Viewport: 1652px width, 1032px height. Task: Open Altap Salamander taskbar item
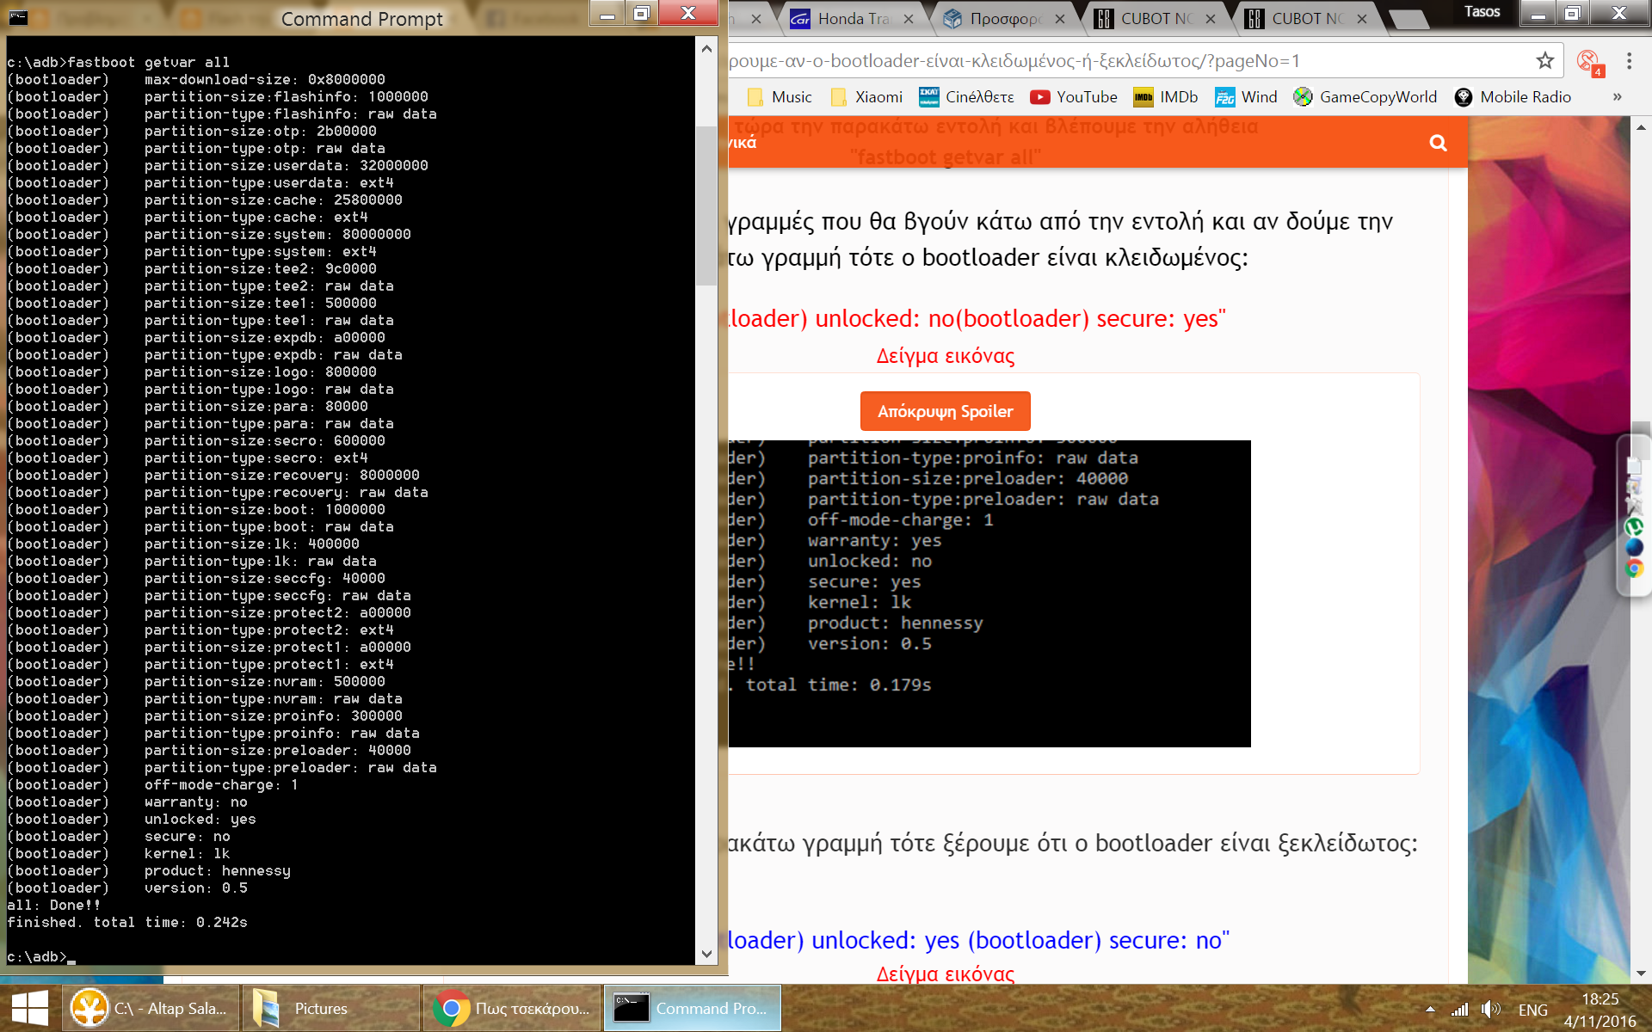[x=150, y=1008]
